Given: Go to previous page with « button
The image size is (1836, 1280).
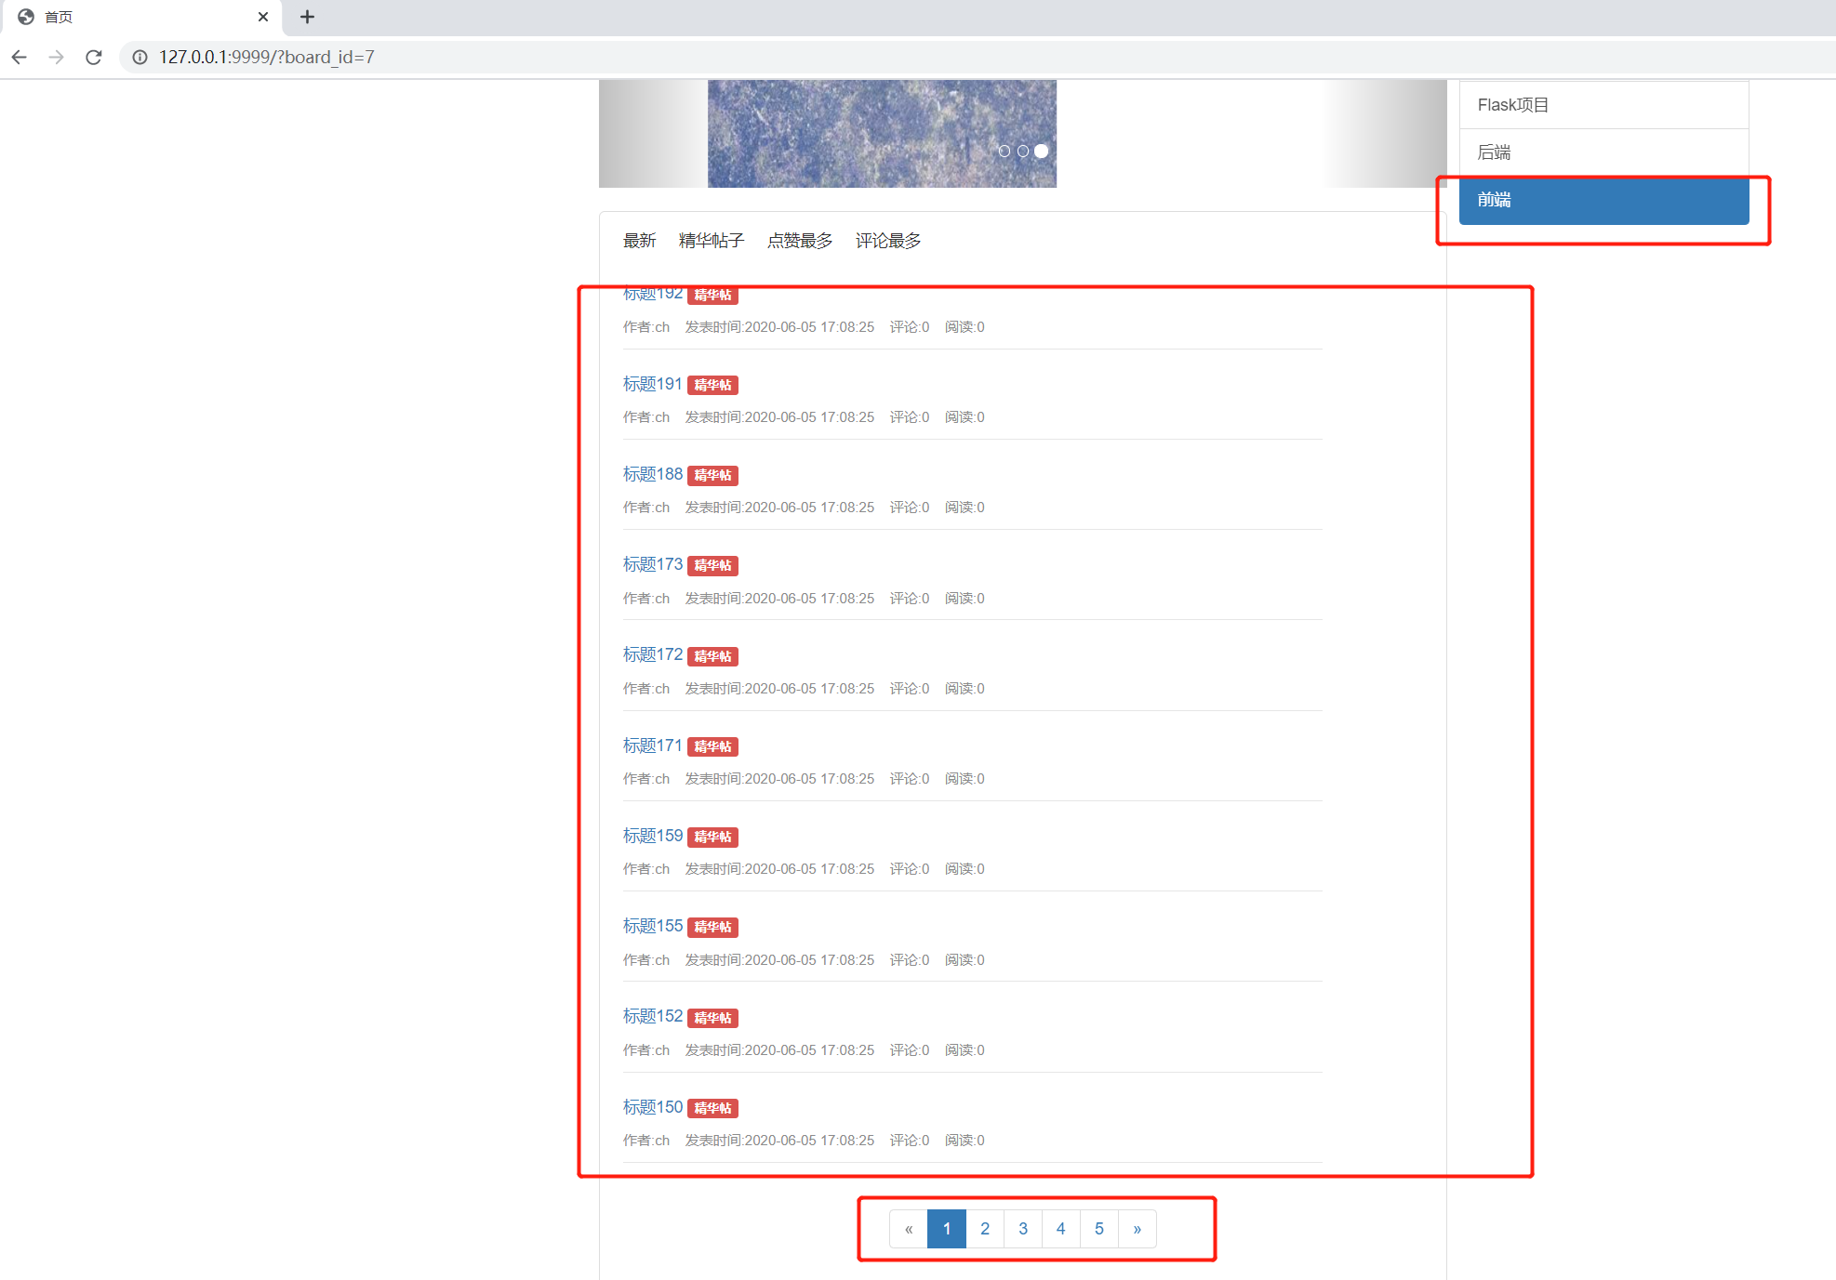Looking at the screenshot, I should coord(909,1229).
